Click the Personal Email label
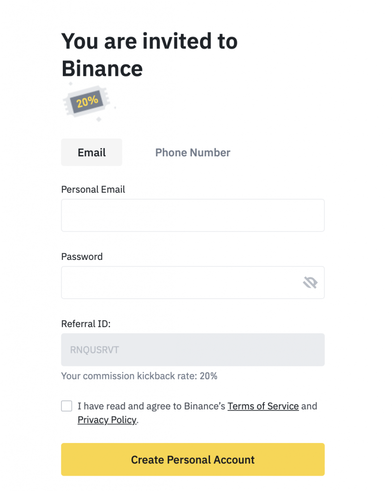The width and height of the screenshot is (392, 491). pos(93,189)
